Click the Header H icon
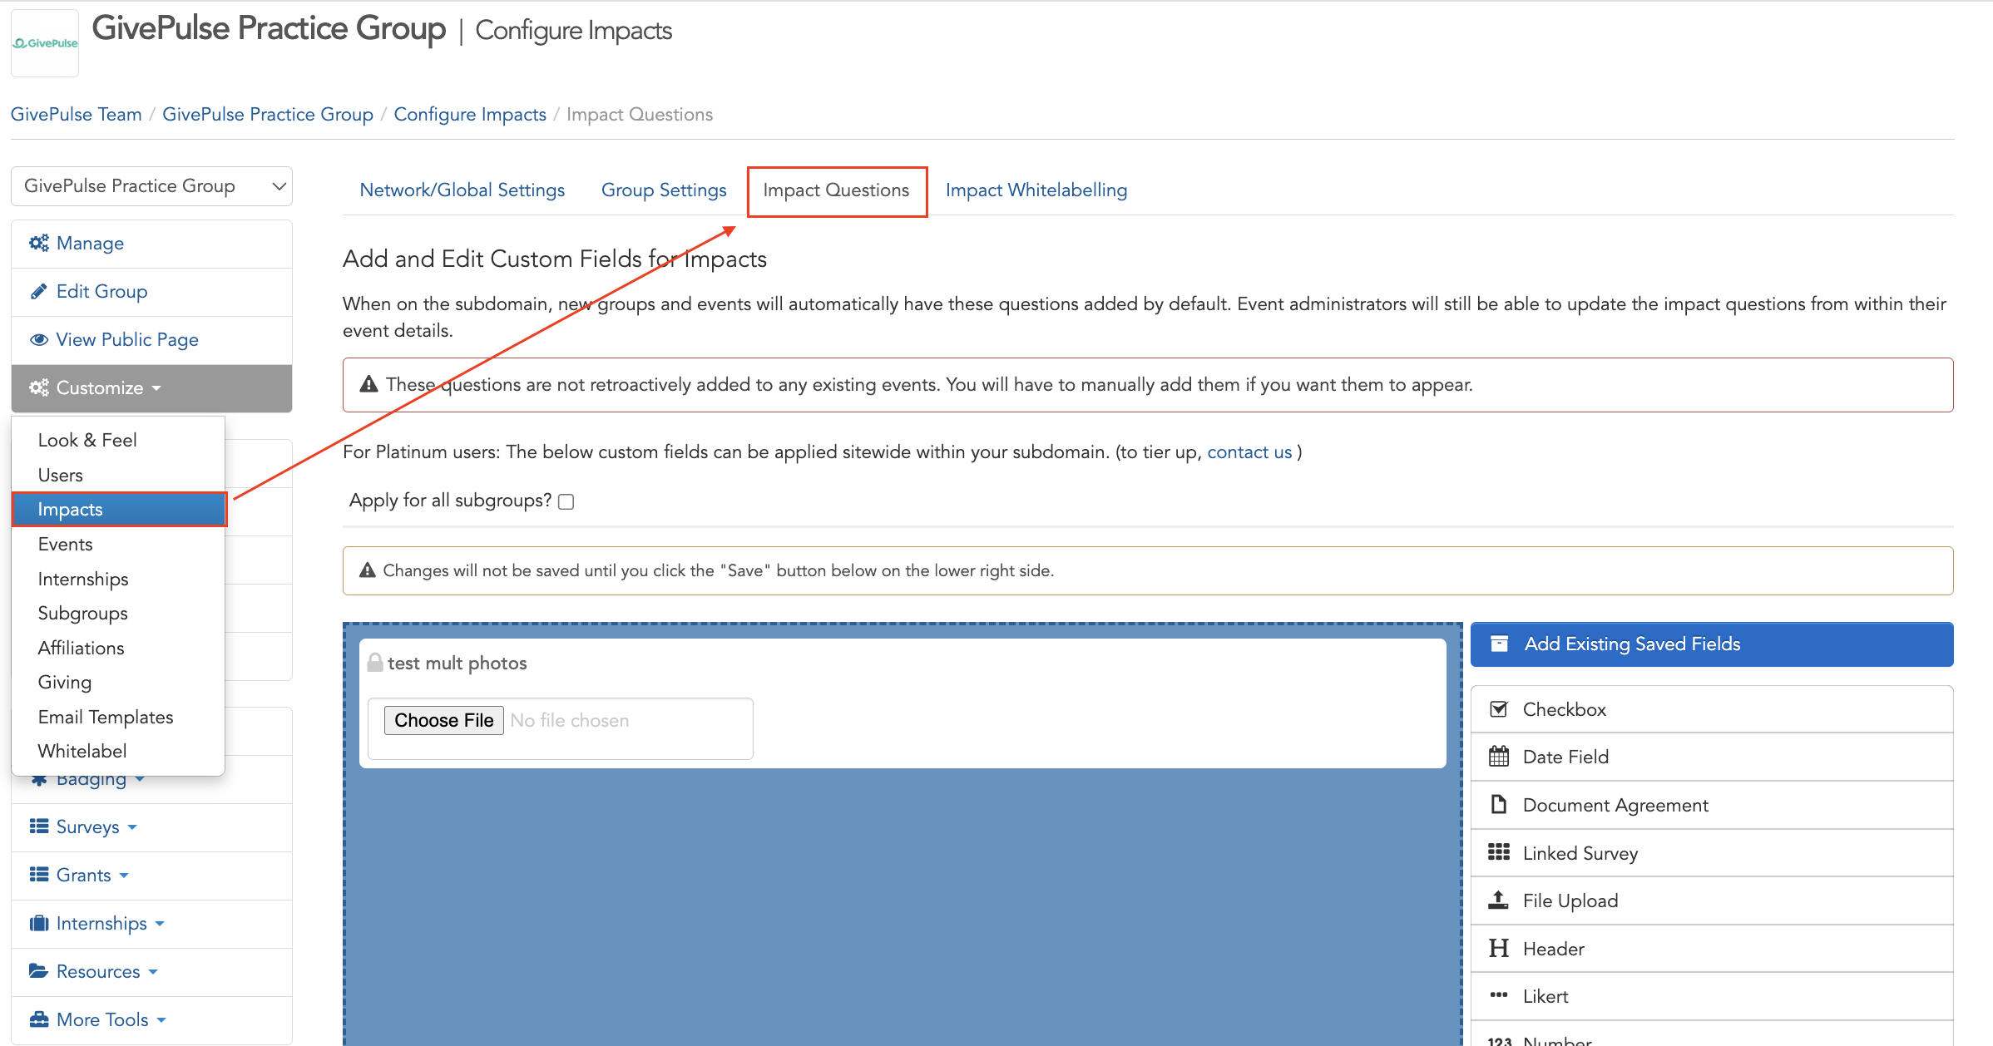 click(x=1499, y=949)
